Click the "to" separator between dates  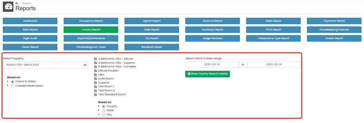click(x=243, y=65)
